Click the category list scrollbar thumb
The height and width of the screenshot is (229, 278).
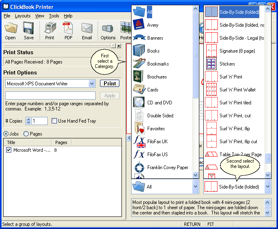coord(195,55)
